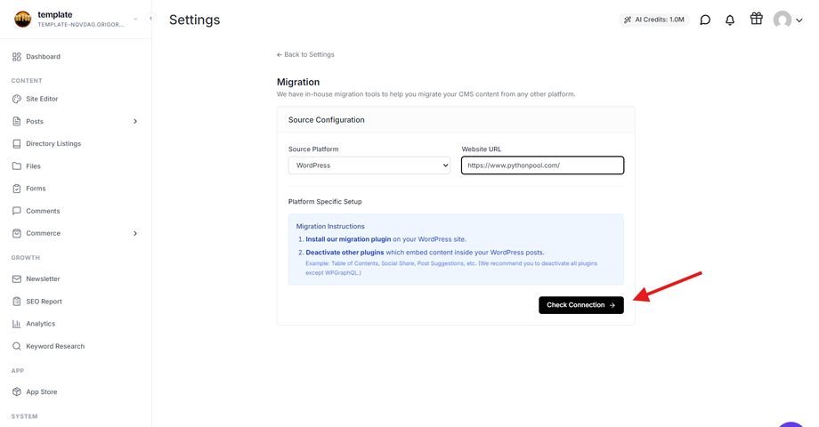
Task: Click the 'Settings' page title
Action: click(x=194, y=20)
